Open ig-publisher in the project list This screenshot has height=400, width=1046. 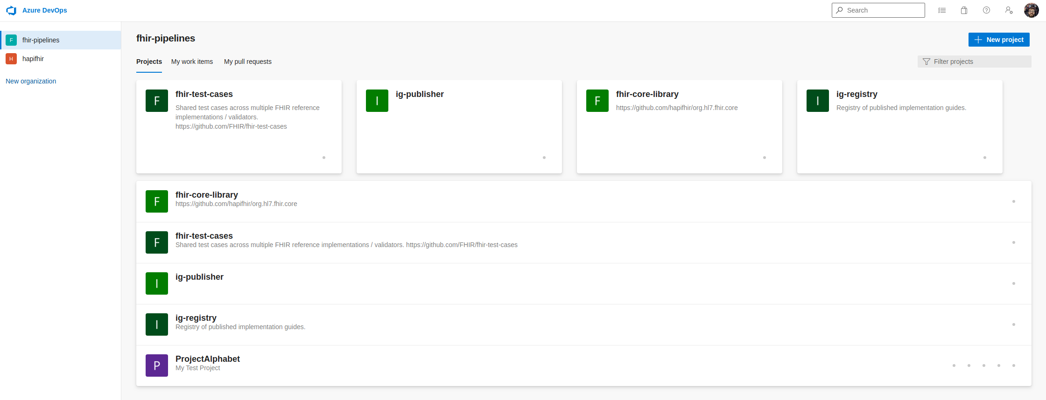point(199,277)
